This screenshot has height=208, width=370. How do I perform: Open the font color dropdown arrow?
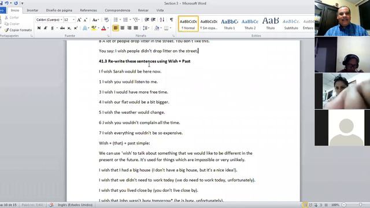click(x=108, y=28)
